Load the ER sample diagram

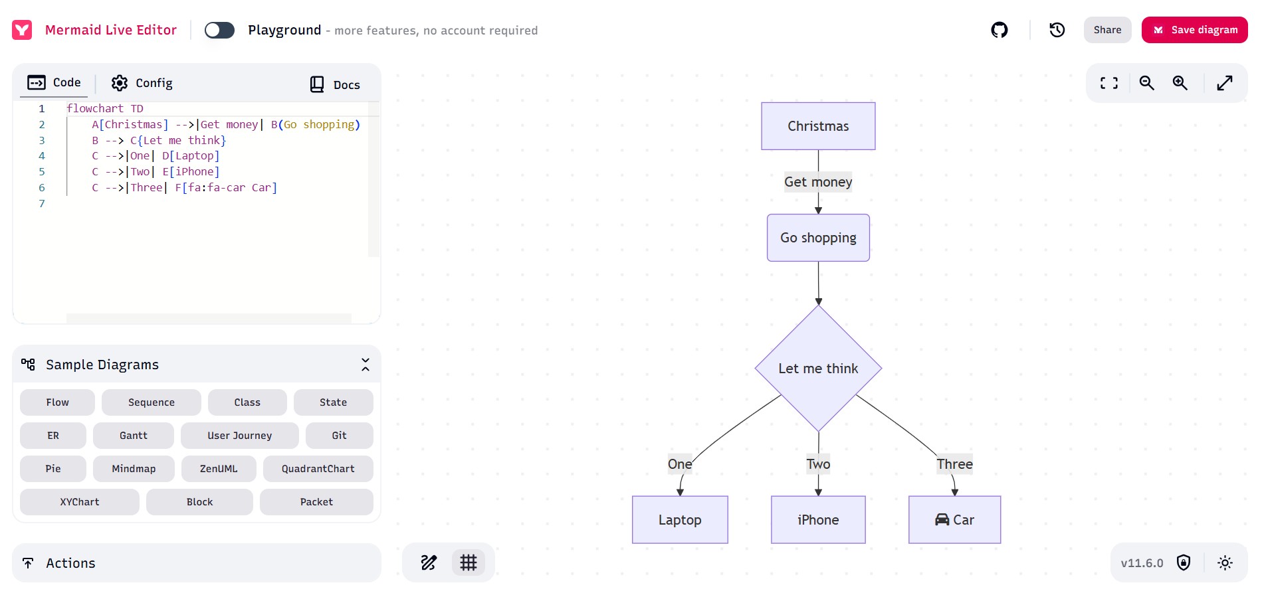tap(53, 436)
